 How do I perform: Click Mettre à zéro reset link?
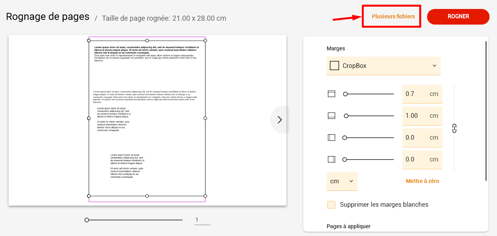pyautogui.click(x=422, y=181)
